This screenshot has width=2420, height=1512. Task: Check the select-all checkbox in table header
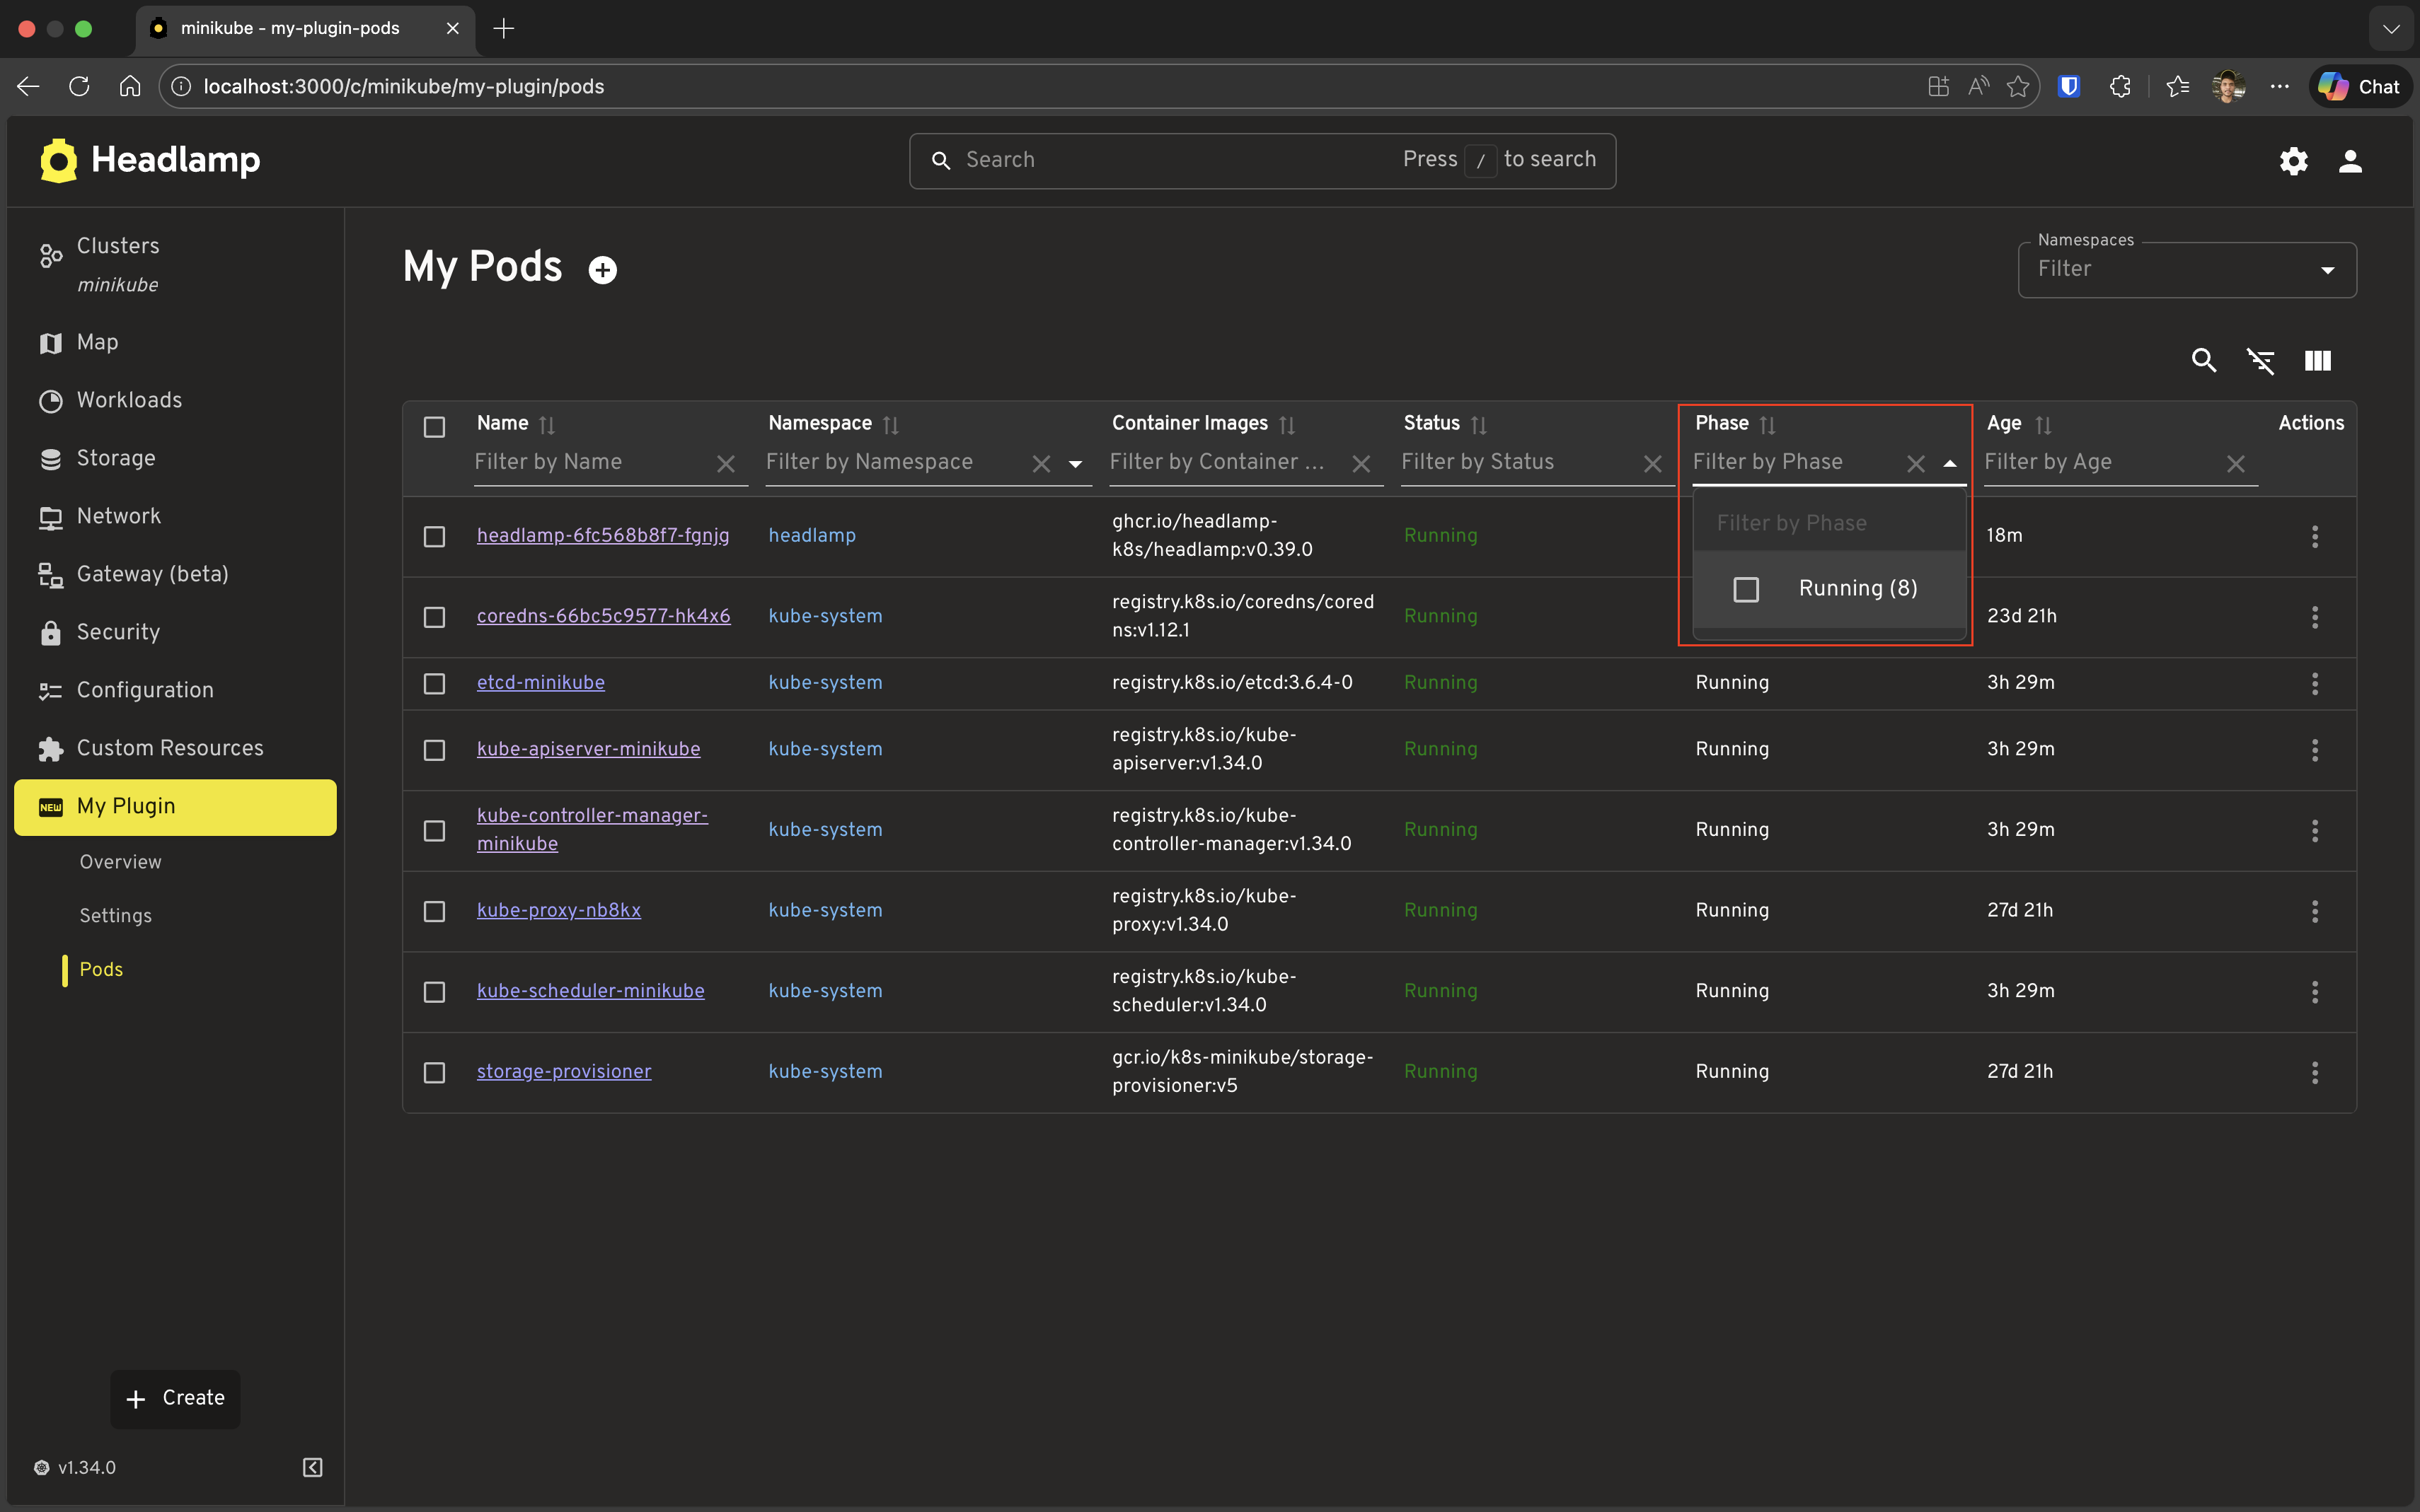point(434,426)
